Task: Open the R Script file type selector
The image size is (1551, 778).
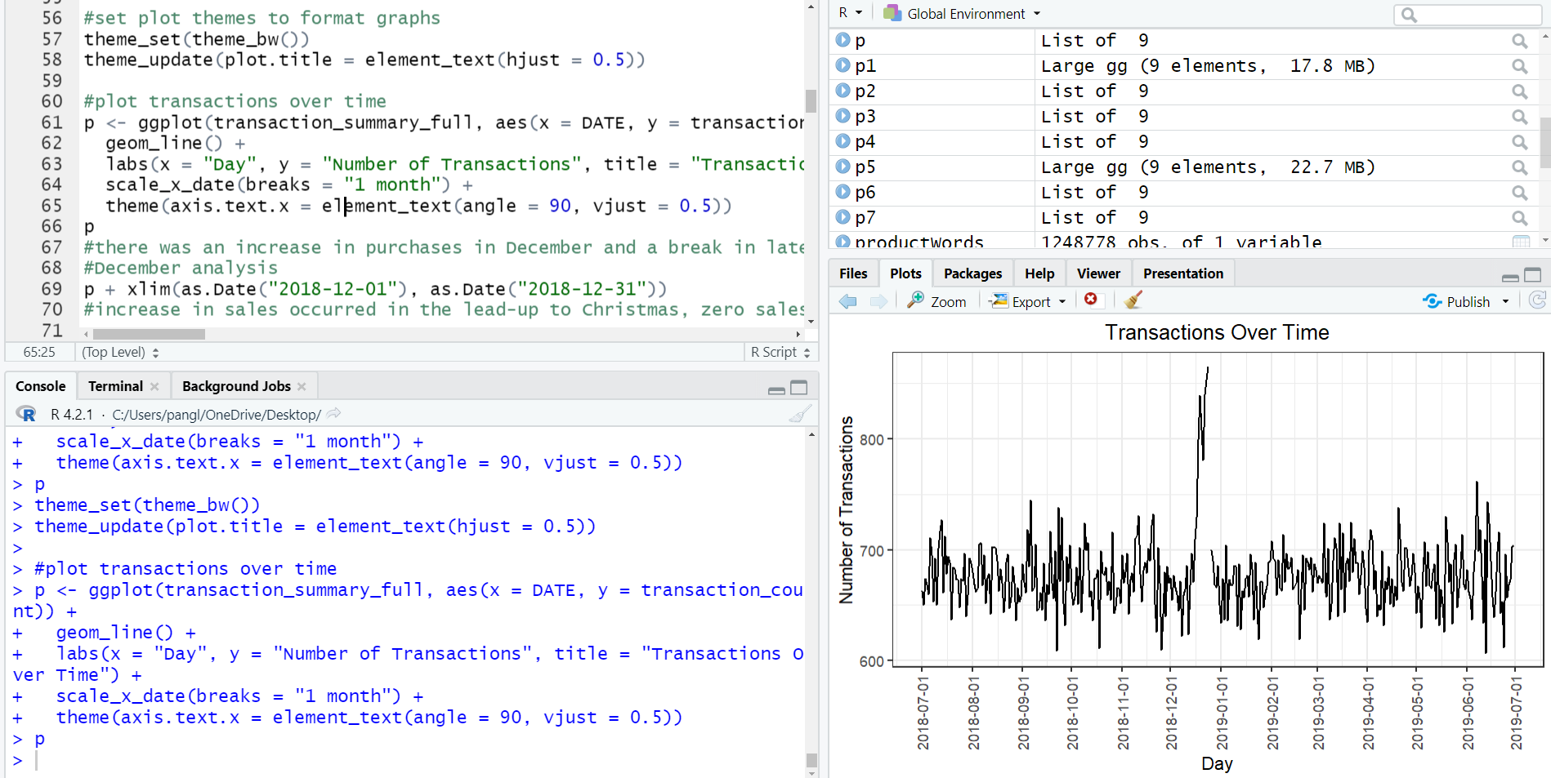Action: pyautogui.click(x=780, y=352)
